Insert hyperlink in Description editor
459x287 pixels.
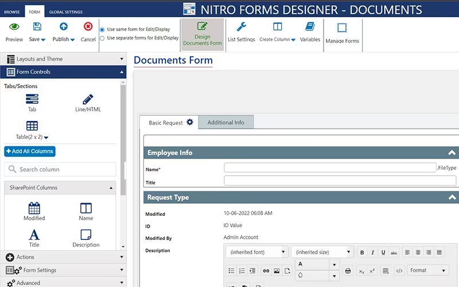(x=266, y=271)
